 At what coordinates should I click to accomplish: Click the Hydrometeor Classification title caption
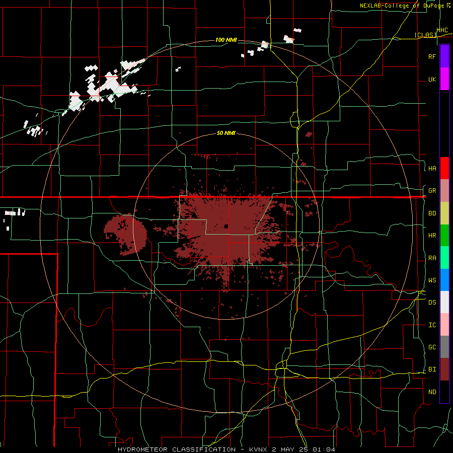coord(226,449)
